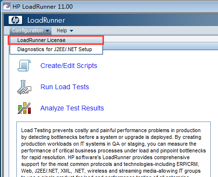The height and width of the screenshot is (177, 218).
Task: Click the HP LoadRunner 11.00 window title
Action: [x=42, y=7]
